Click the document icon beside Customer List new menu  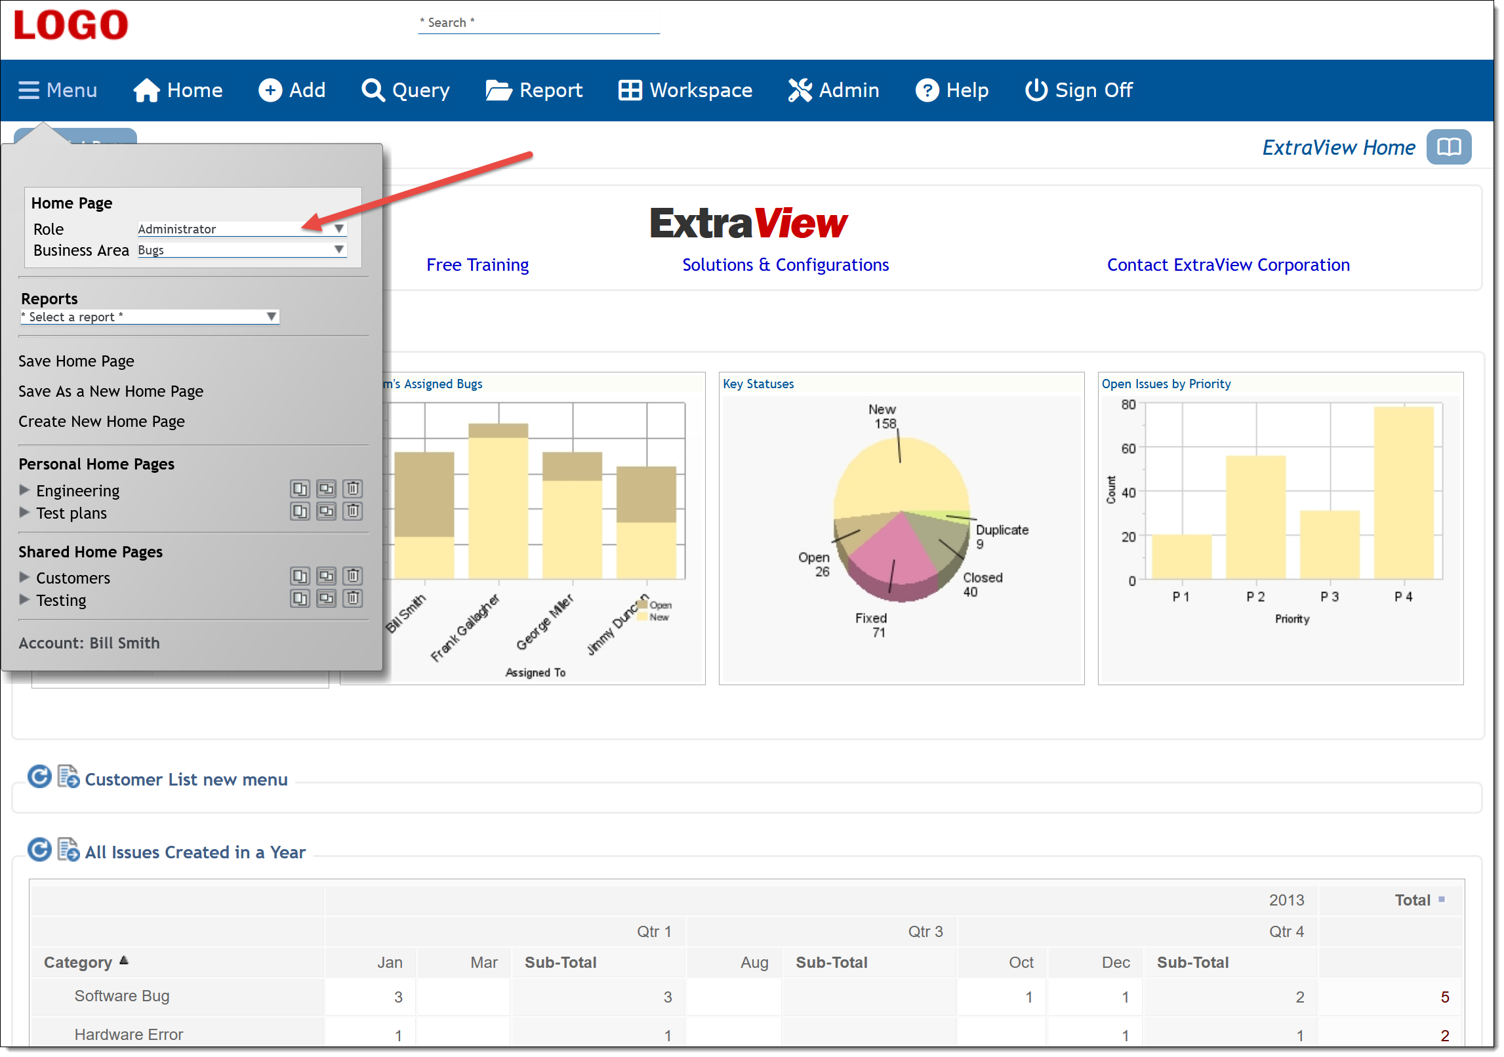68,777
